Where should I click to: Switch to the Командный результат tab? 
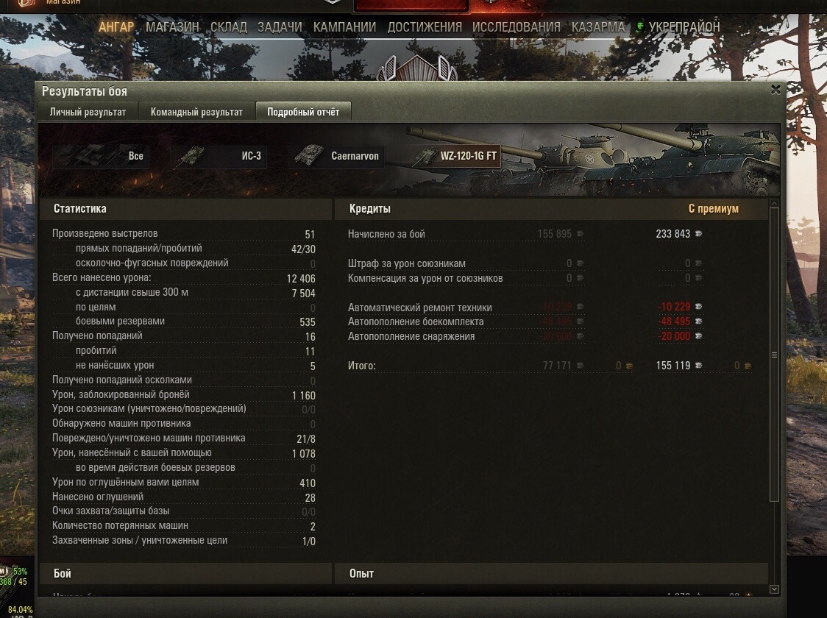click(196, 112)
